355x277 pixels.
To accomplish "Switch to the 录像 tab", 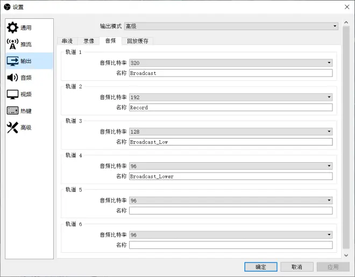I will click(x=89, y=41).
